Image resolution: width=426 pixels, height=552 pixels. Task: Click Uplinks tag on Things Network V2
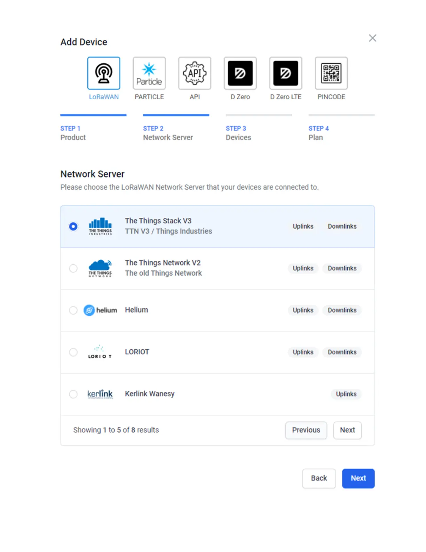coord(303,268)
